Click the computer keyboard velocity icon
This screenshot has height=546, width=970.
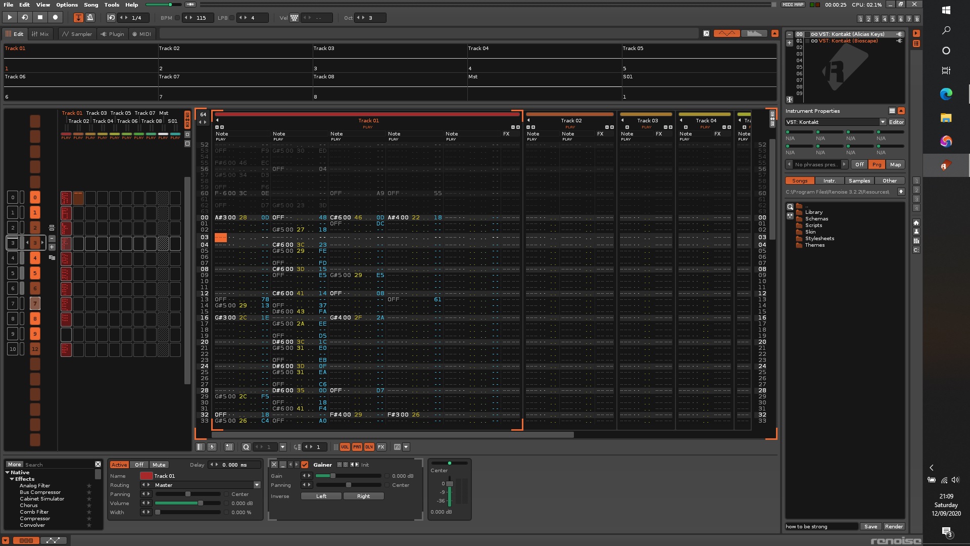[x=294, y=18]
